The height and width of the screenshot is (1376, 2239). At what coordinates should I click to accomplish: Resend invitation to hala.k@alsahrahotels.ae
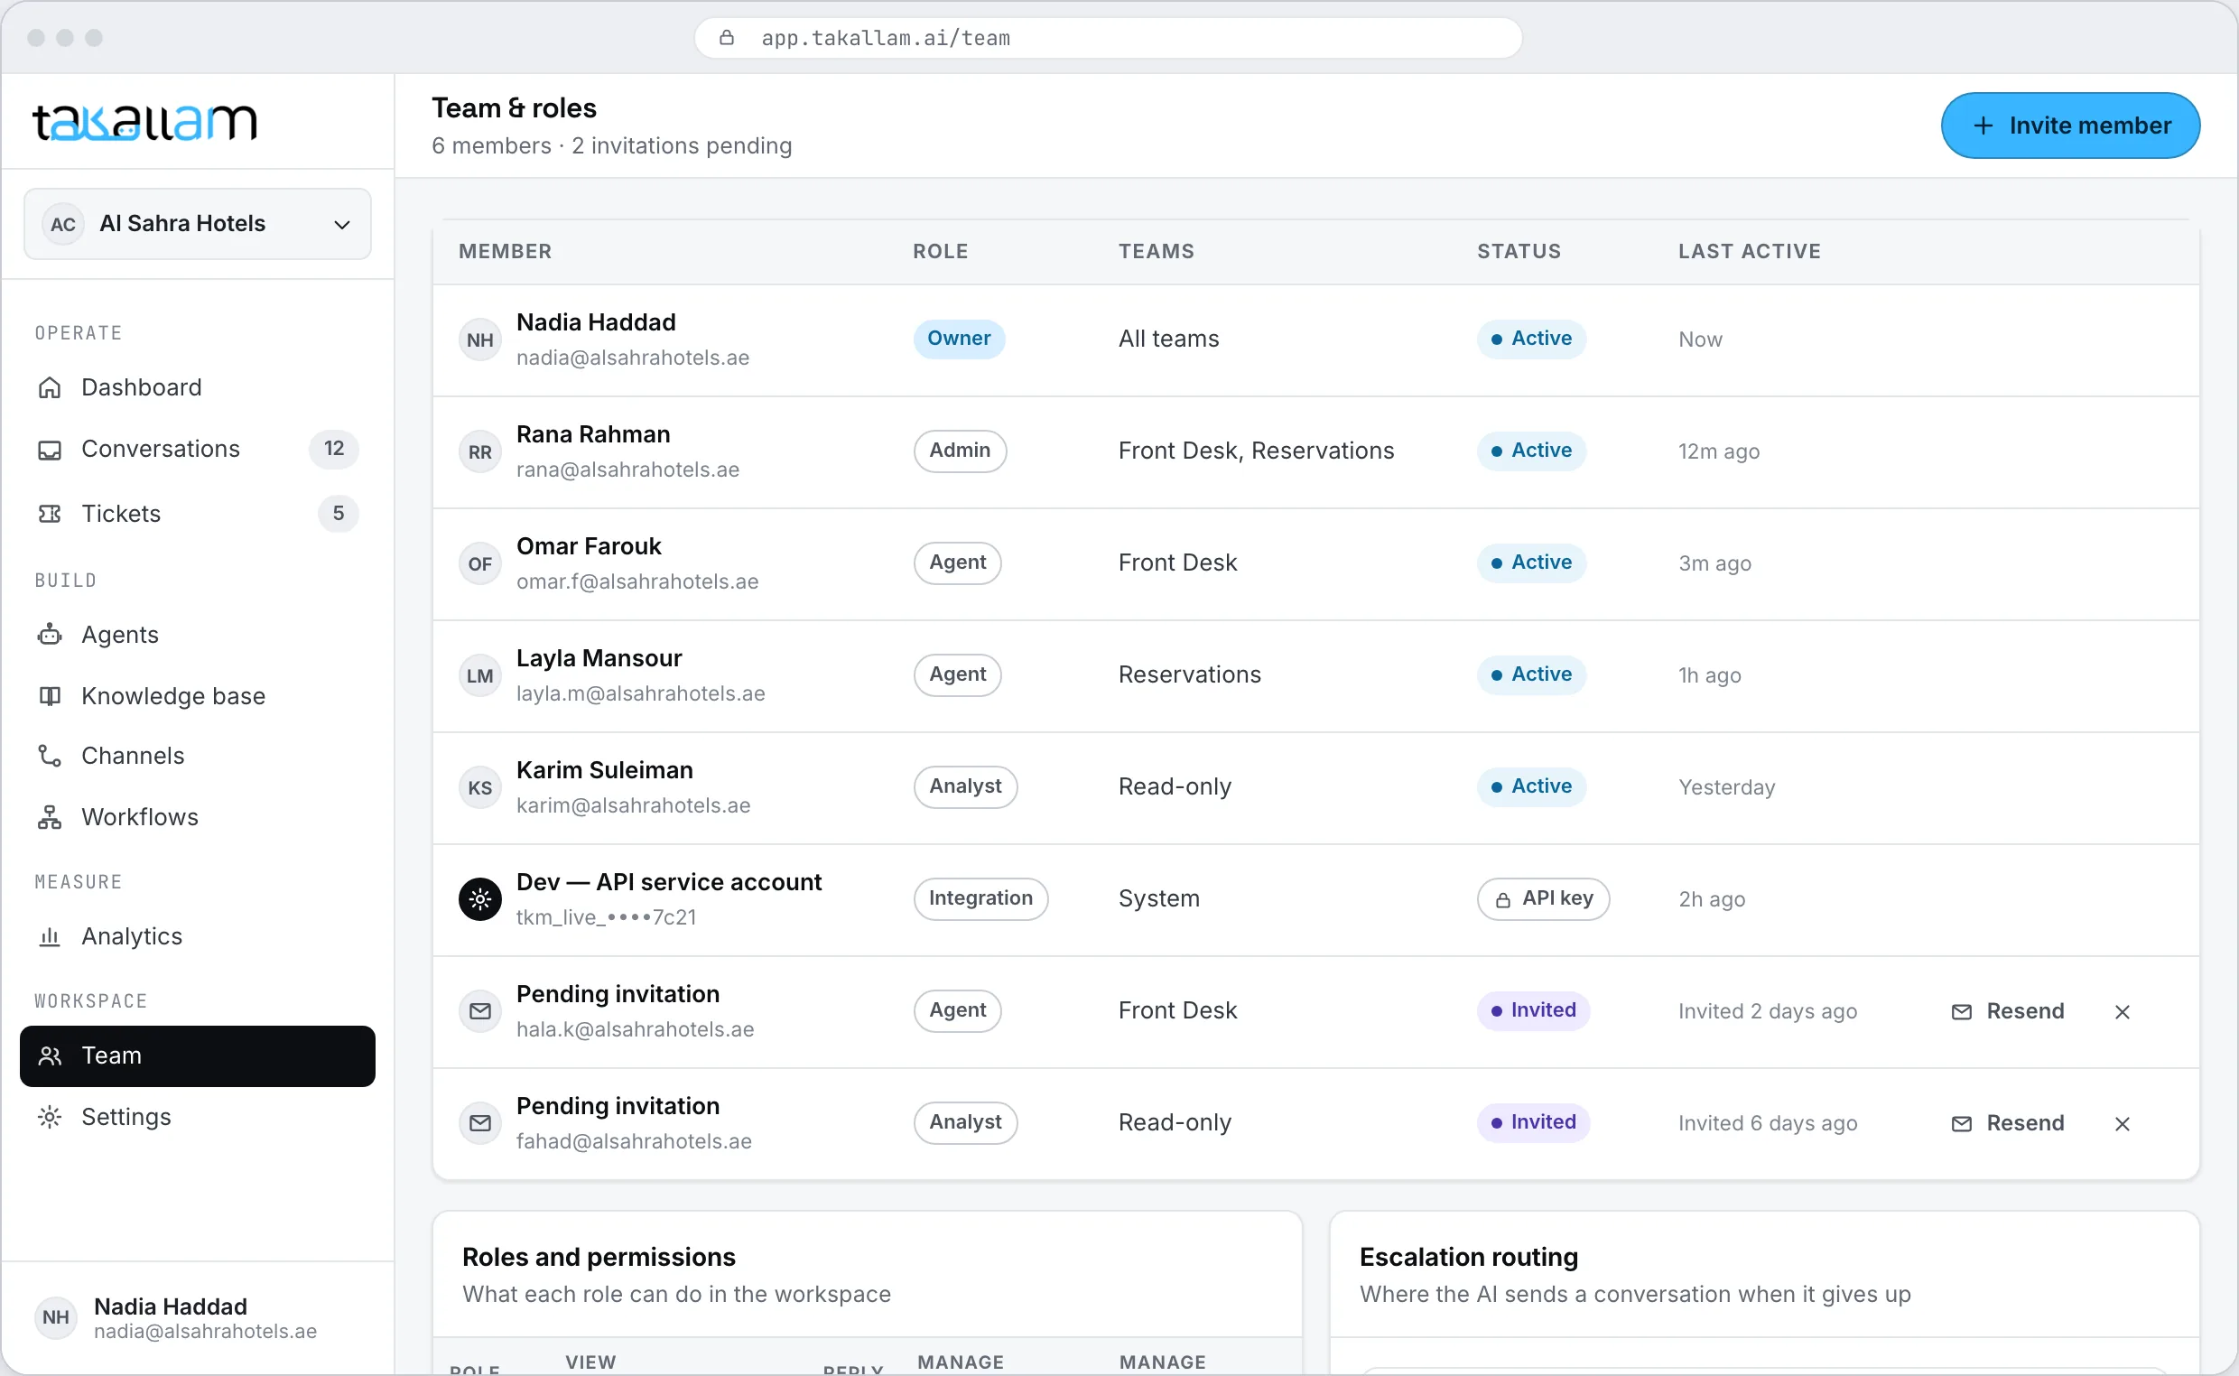2008,1011
